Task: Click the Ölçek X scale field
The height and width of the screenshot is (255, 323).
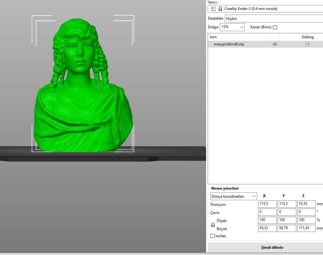Action: click(x=267, y=220)
